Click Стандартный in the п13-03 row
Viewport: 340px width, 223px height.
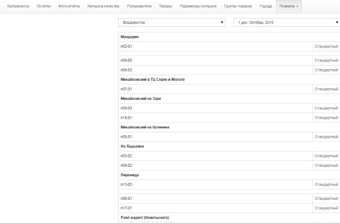(327, 185)
